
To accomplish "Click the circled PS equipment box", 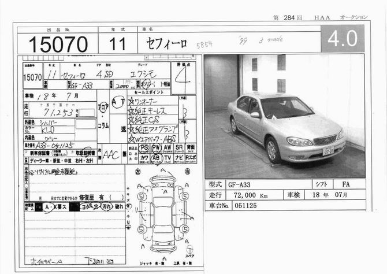I will pyautogui.click(x=144, y=148).
